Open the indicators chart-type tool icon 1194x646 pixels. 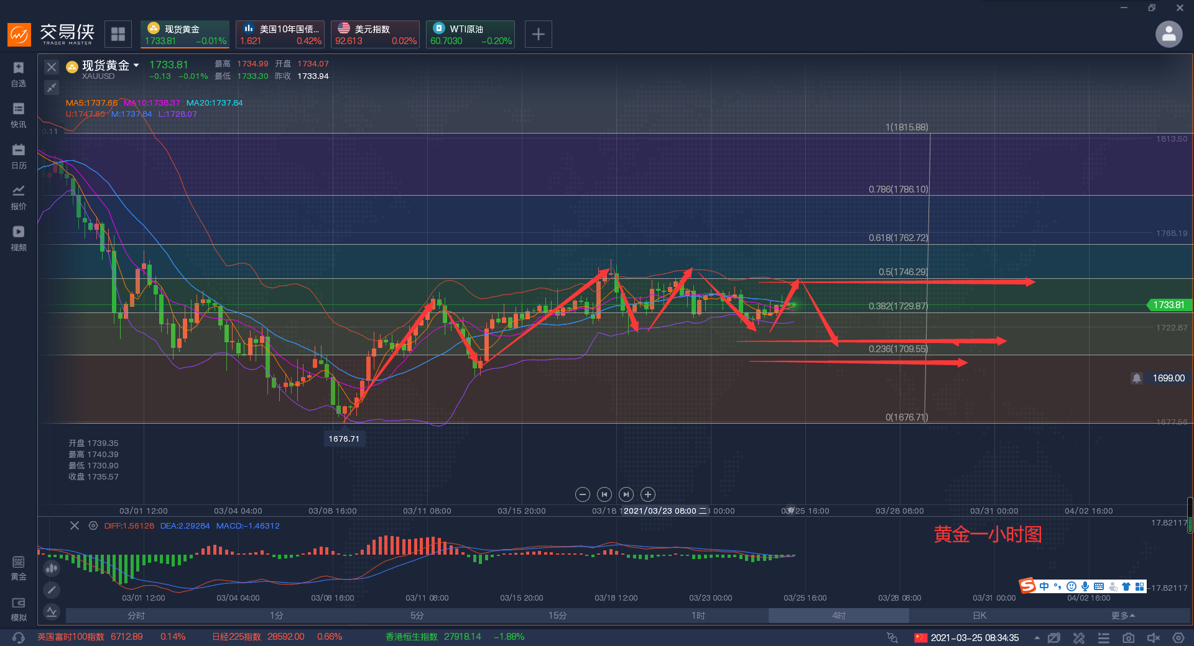click(52, 568)
